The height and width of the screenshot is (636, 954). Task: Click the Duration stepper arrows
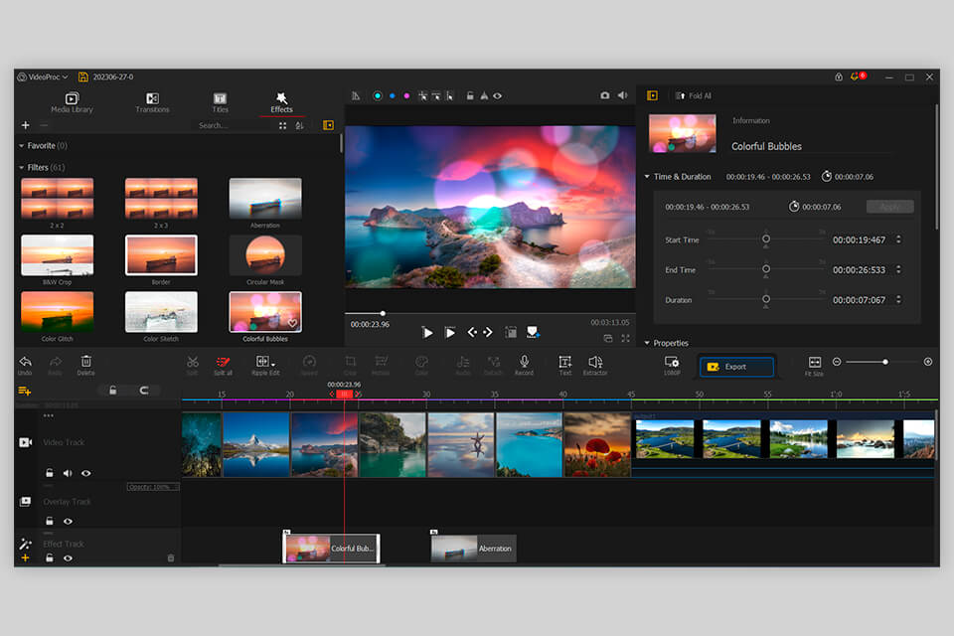pos(898,299)
